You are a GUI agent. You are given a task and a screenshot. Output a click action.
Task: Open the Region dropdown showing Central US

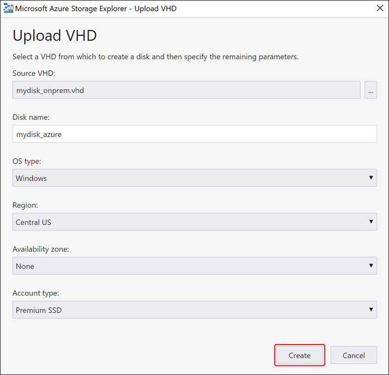[195, 222]
